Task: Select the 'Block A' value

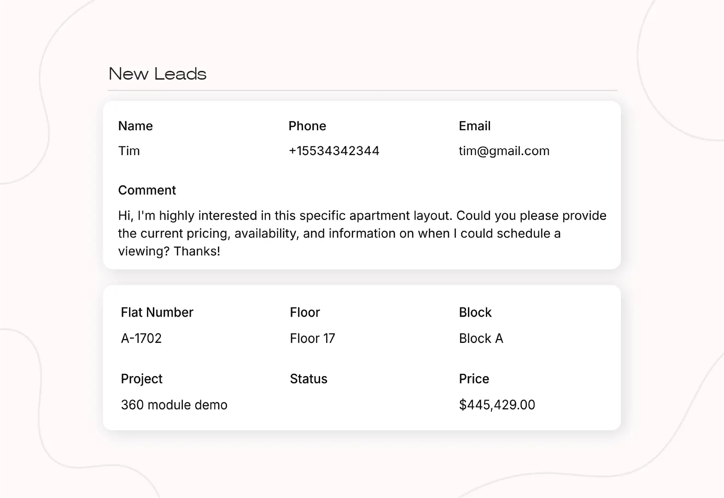Action: (481, 338)
